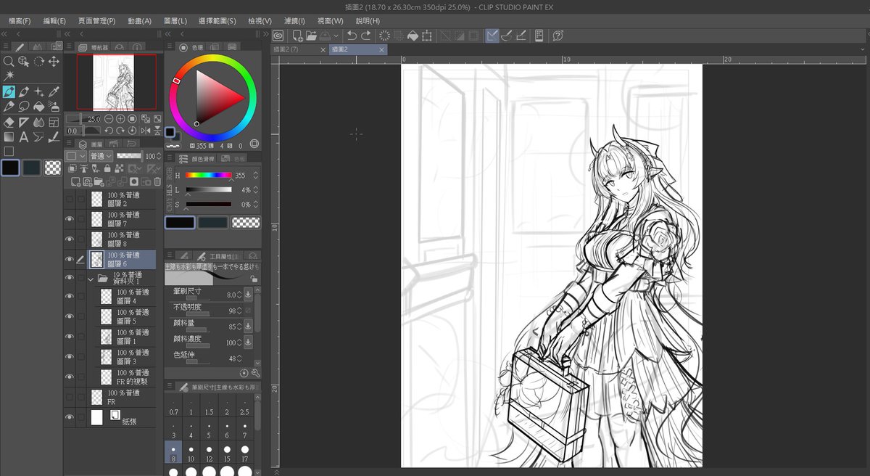870x476 pixels.
Task: Open file using folder icon in command bar
Action: coord(311,35)
